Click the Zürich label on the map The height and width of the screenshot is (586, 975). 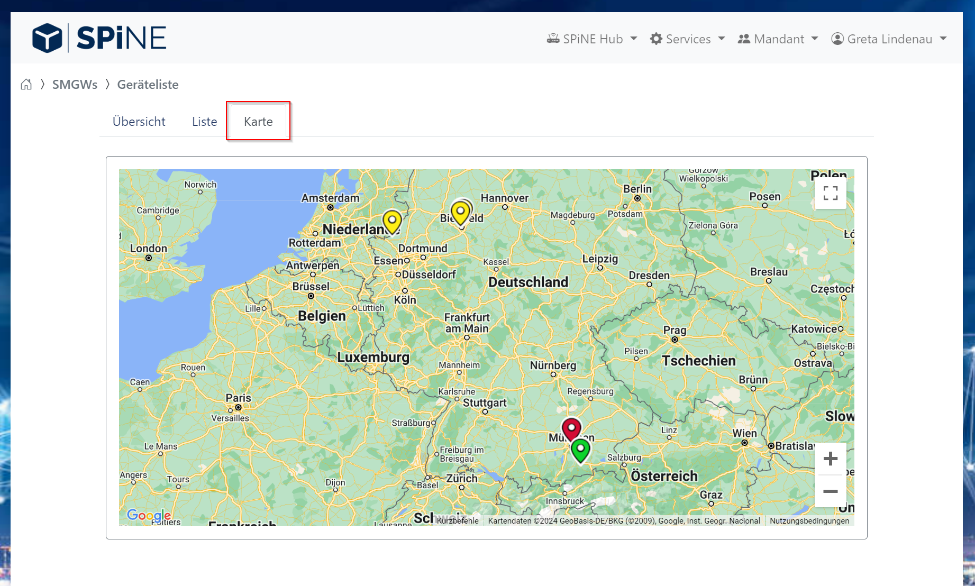(x=462, y=479)
